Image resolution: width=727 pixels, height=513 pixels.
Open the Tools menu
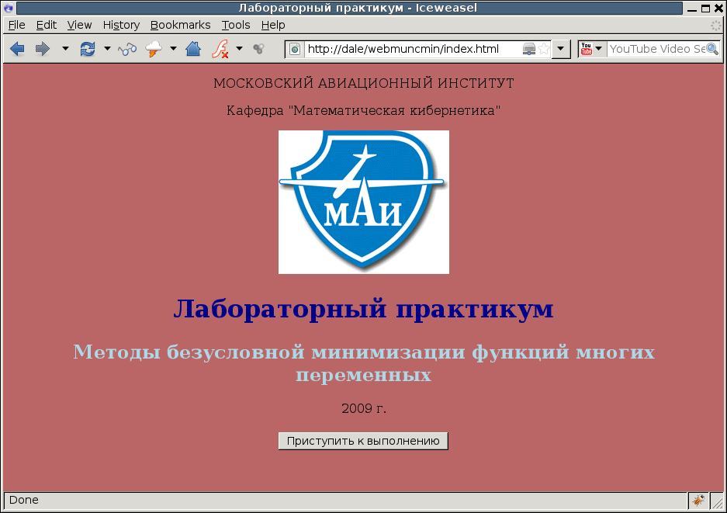coord(236,25)
